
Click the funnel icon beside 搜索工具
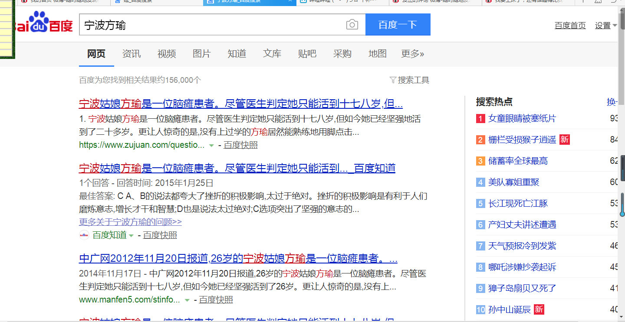393,80
